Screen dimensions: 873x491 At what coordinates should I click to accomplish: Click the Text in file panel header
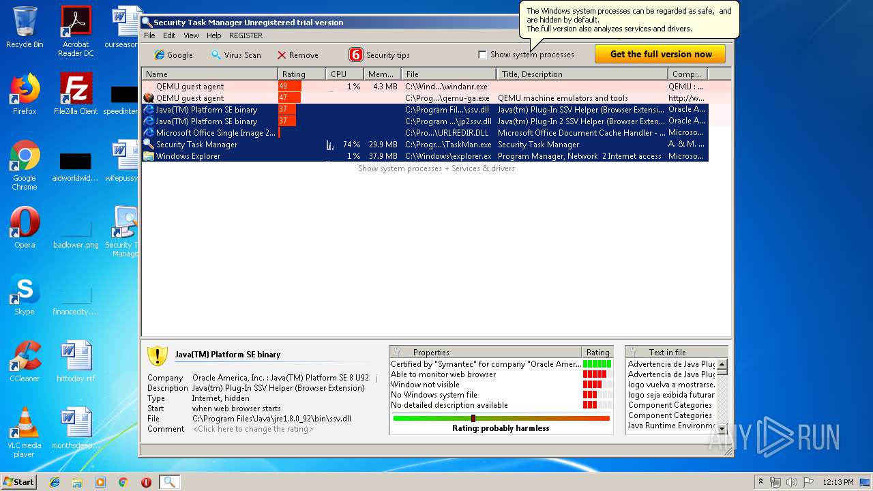point(676,352)
